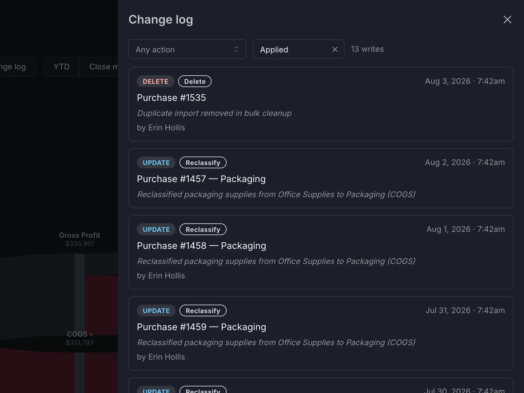This screenshot has height=393, width=524.
Task: Click the UPDATE badge on Purchase #1459
Action: [156, 310]
